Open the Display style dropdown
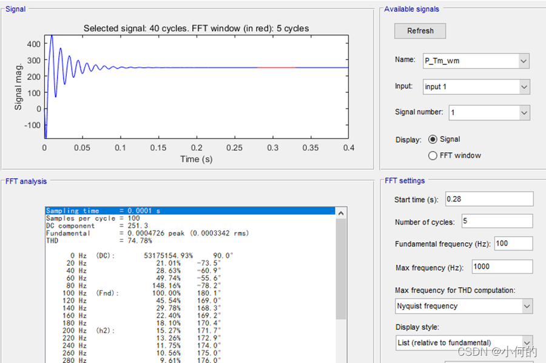 (464, 343)
